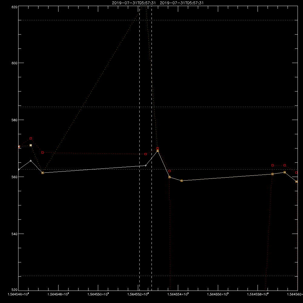Screen dimensions: 303x303
Task: Click the 1.564546×10⁹ x-axis label
Action: coord(18,294)
